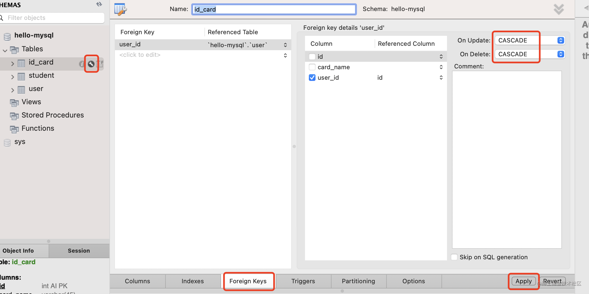
Task: Untick the user_id column checkbox
Action: click(x=312, y=77)
